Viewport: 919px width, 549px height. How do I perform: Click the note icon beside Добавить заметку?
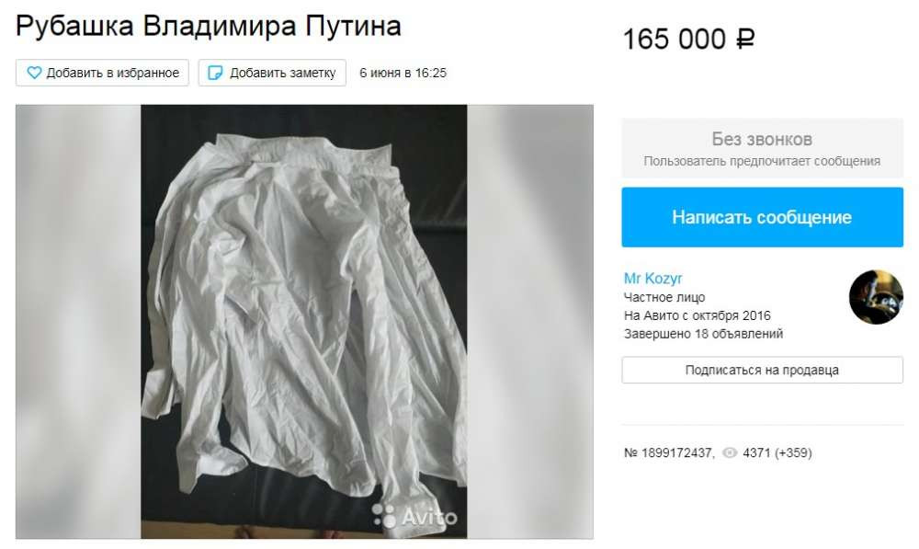[x=215, y=73]
